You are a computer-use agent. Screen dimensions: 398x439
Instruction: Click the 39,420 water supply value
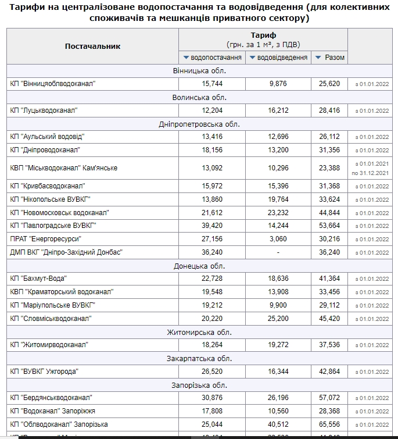click(x=212, y=226)
